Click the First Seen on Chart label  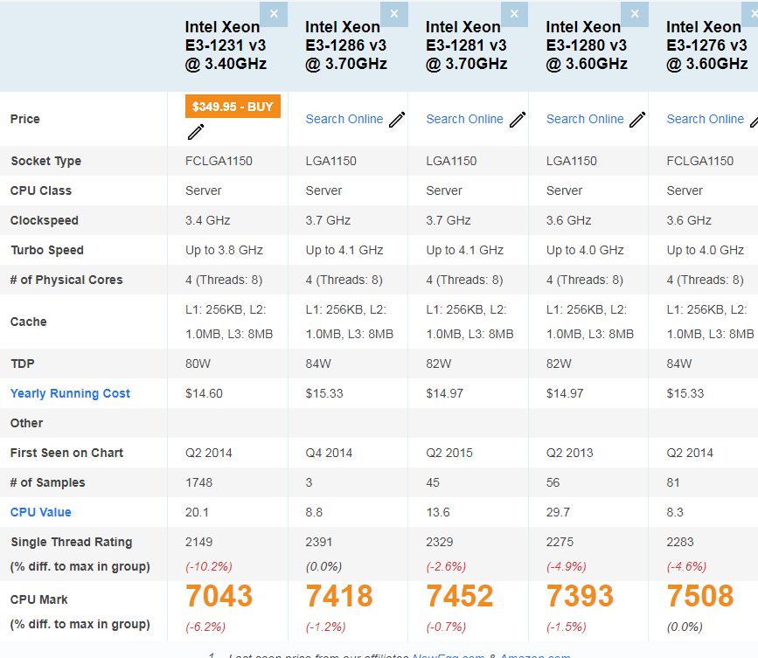click(x=66, y=453)
